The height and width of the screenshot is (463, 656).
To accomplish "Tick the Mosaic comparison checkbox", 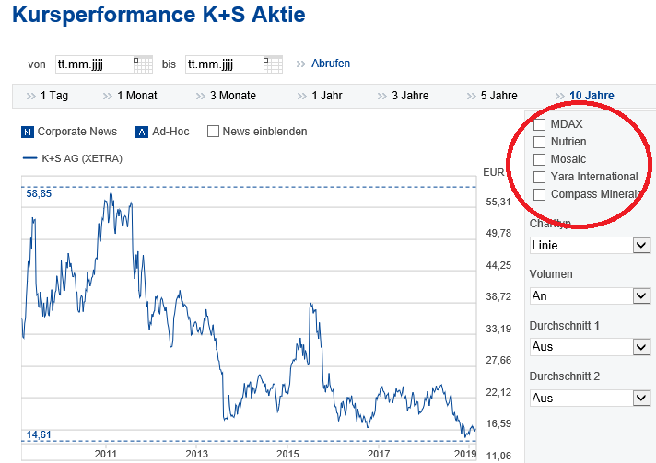I will coord(540,159).
